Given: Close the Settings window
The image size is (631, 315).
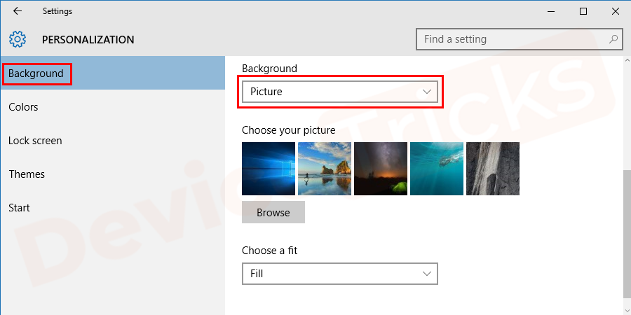Looking at the screenshot, I should [x=615, y=11].
